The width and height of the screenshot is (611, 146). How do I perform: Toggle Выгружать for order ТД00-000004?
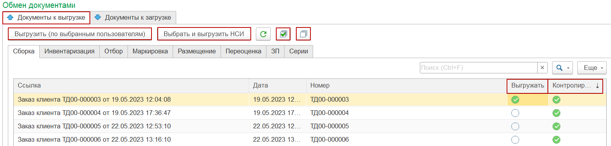(515, 113)
